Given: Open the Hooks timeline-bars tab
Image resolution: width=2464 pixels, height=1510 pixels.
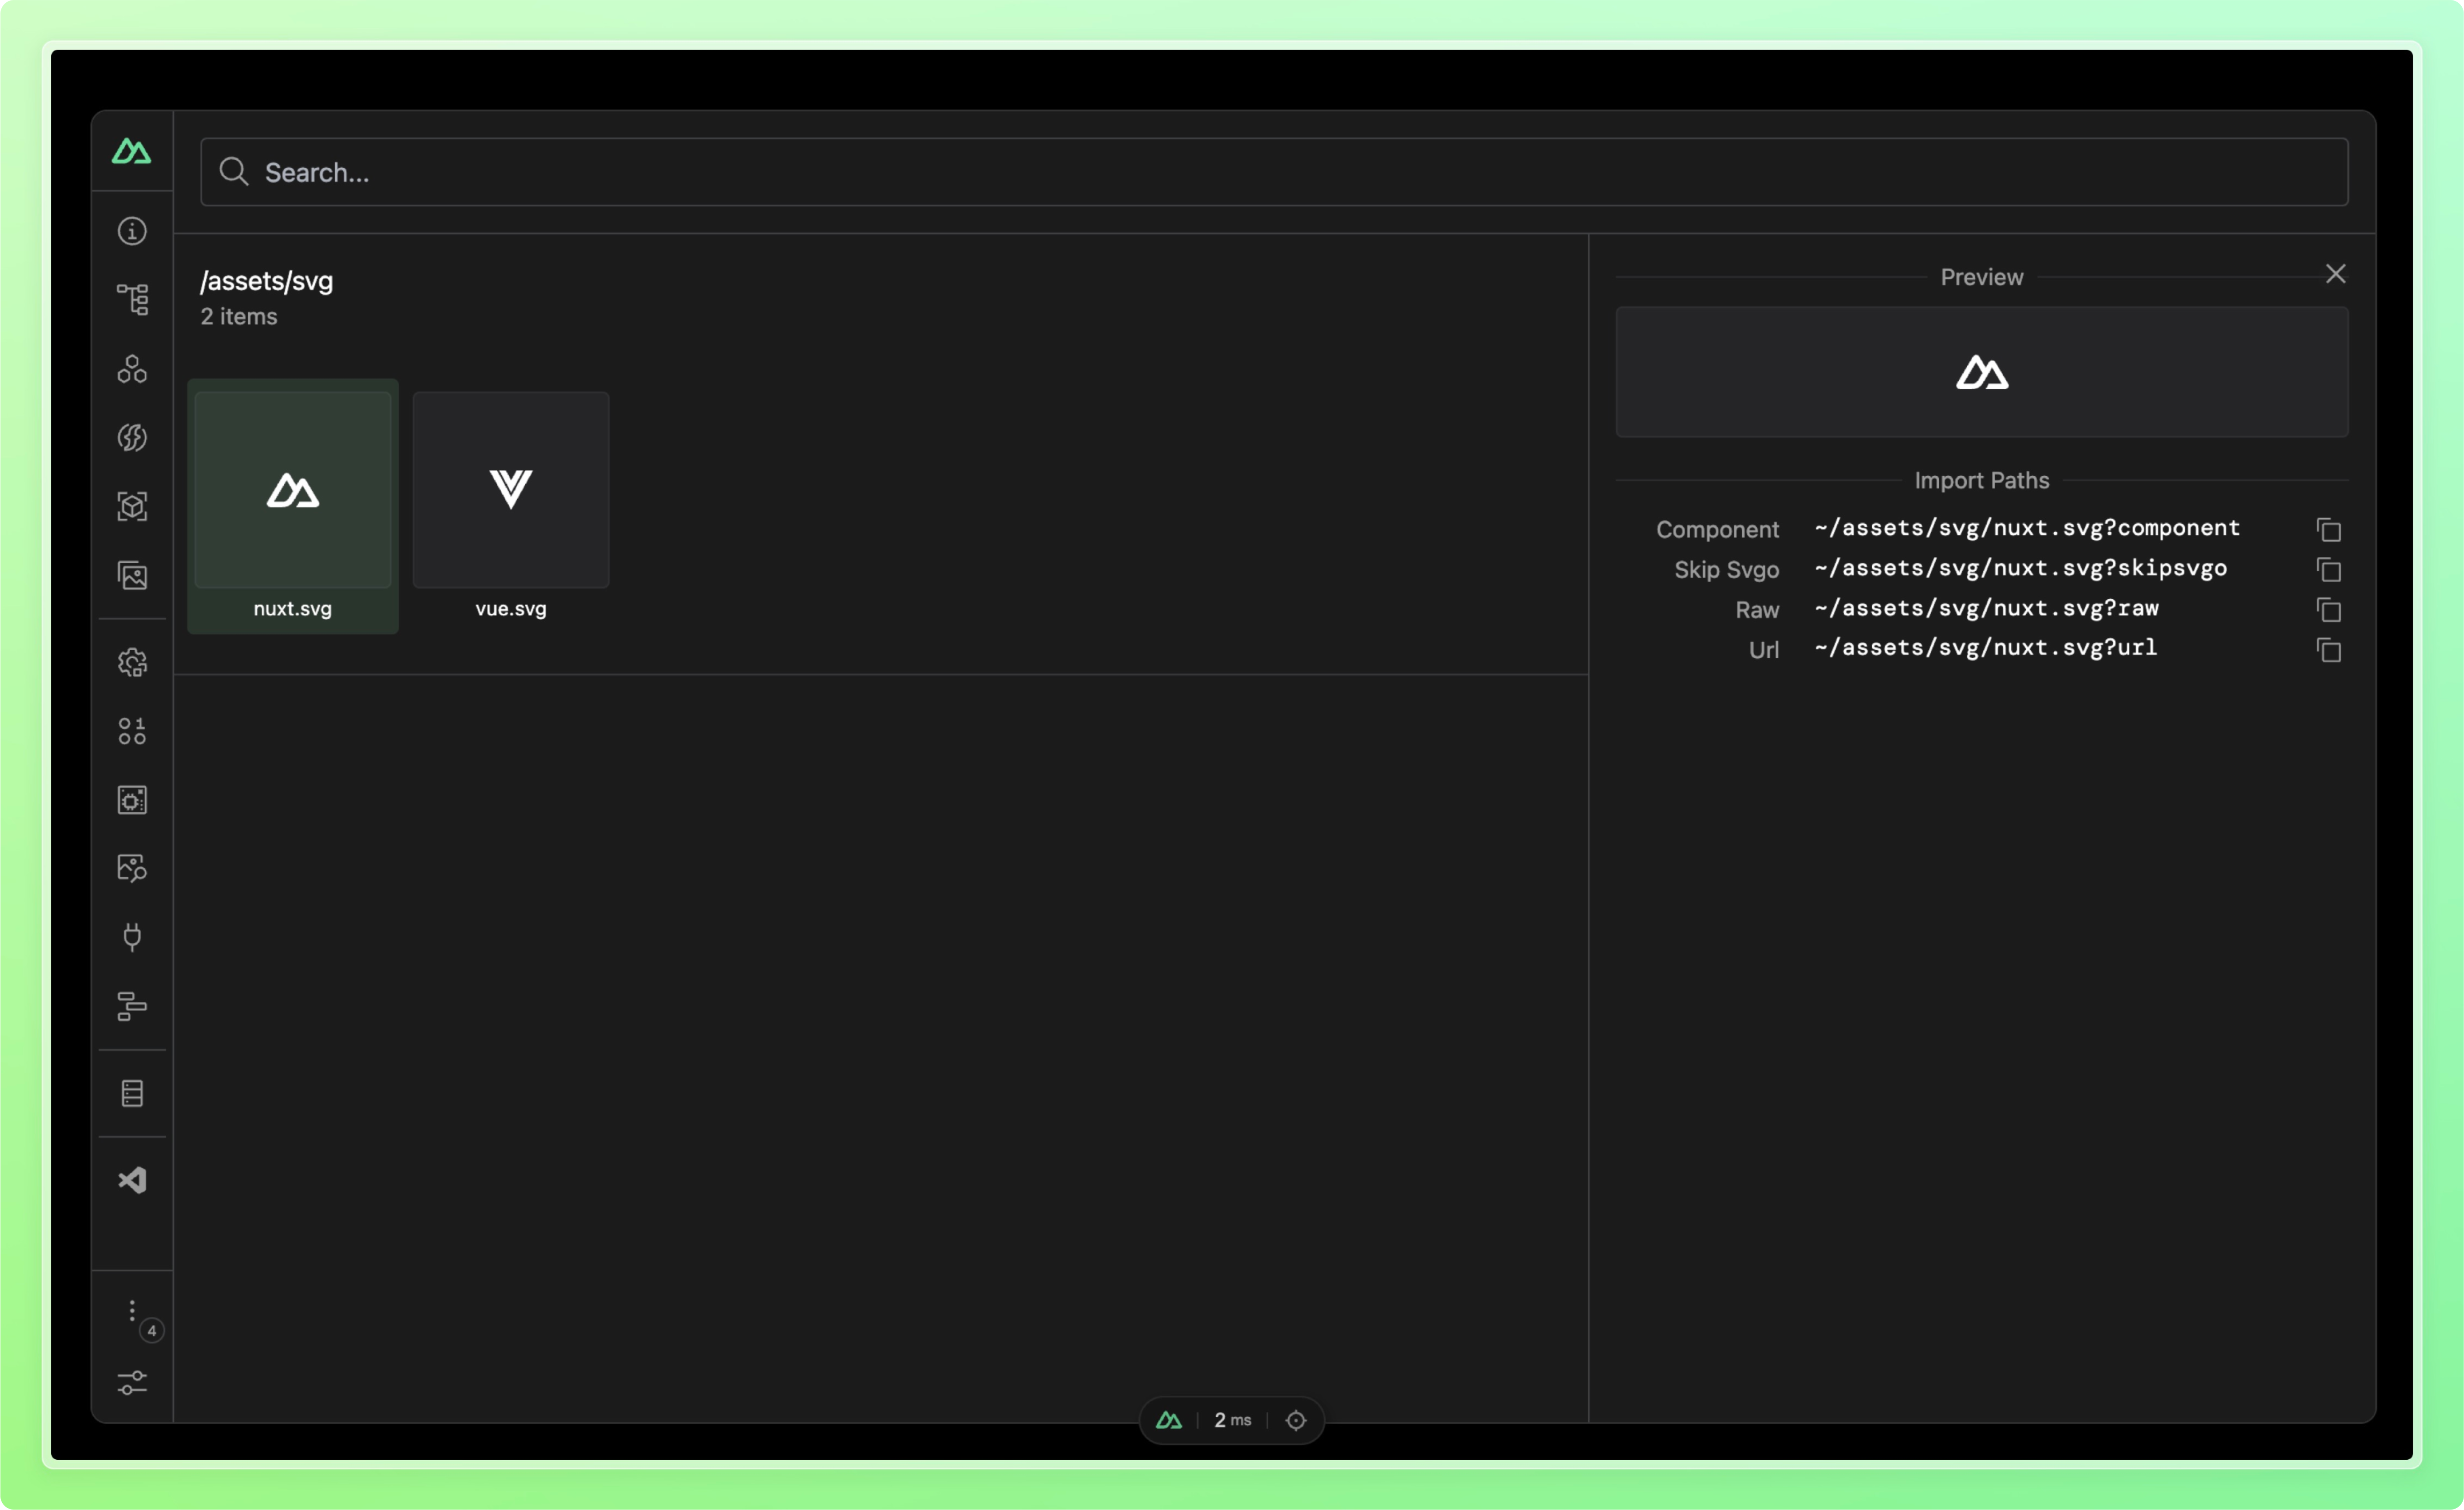Looking at the screenshot, I should (x=132, y=1006).
